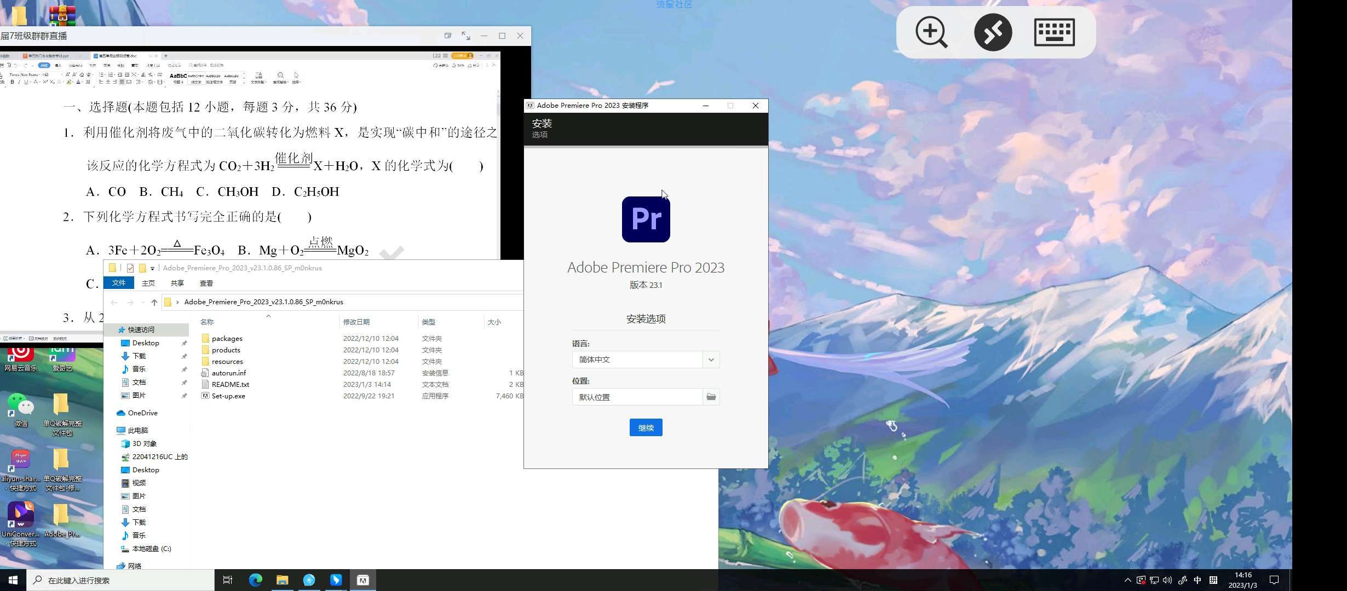Open the 文件 tab in File Explorer
1347x591 pixels.
pos(119,283)
